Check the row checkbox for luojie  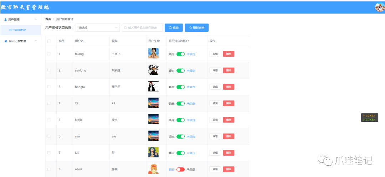click(49, 120)
